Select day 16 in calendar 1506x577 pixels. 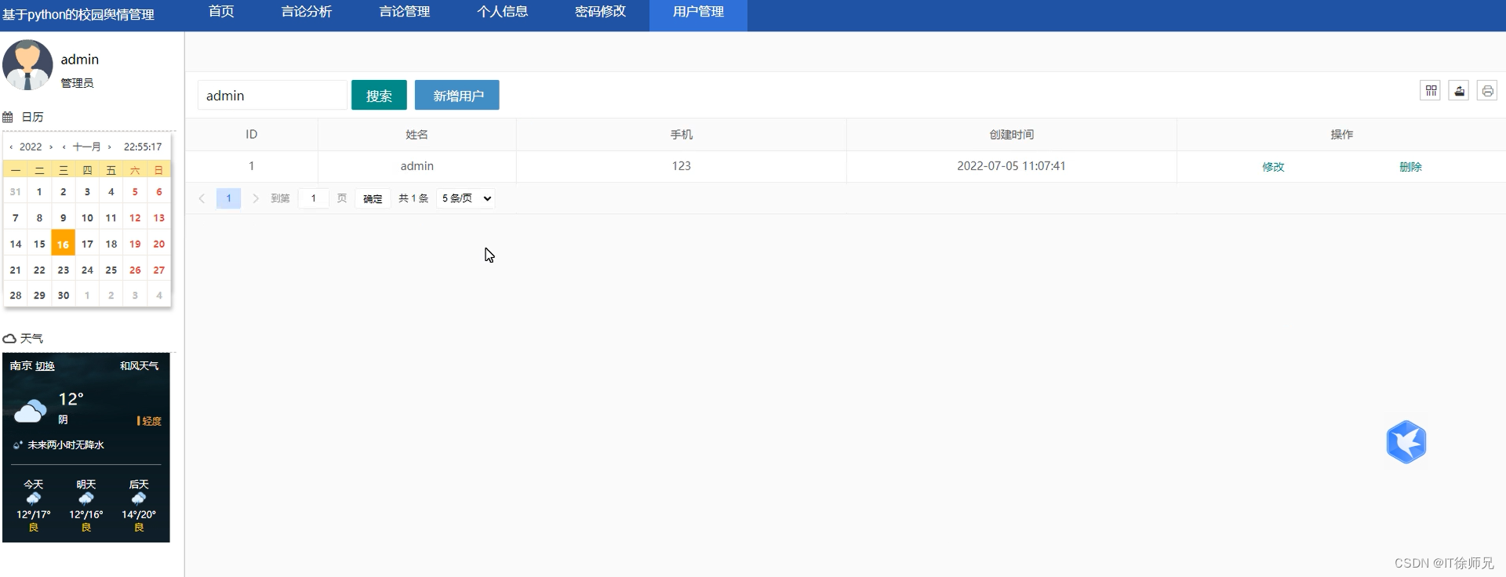point(63,244)
